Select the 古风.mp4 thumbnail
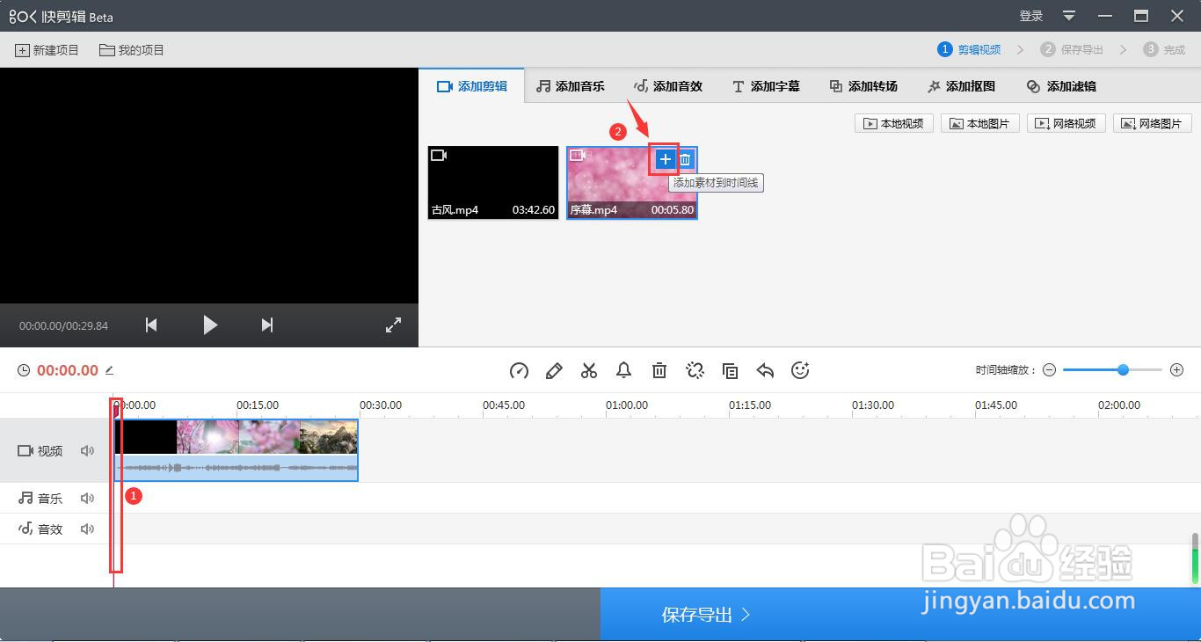The height and width of the screenshot is (642, 1201). coord(493,183)
